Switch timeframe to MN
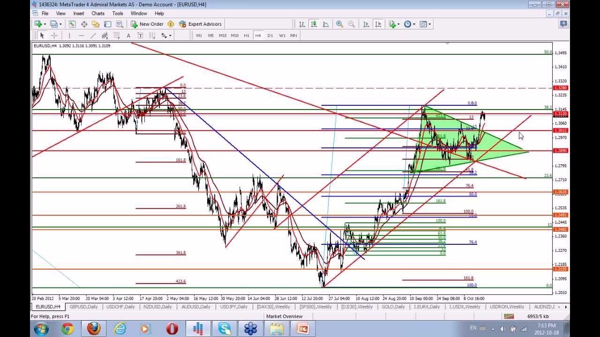Screen dimensions: 600x337 tap(293, 36)
